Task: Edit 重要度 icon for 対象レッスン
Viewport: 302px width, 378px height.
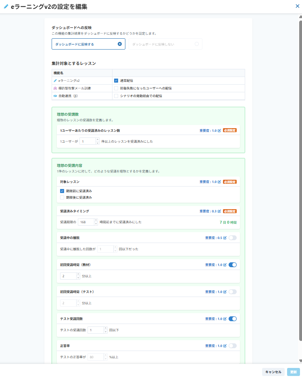Action: 219,182
